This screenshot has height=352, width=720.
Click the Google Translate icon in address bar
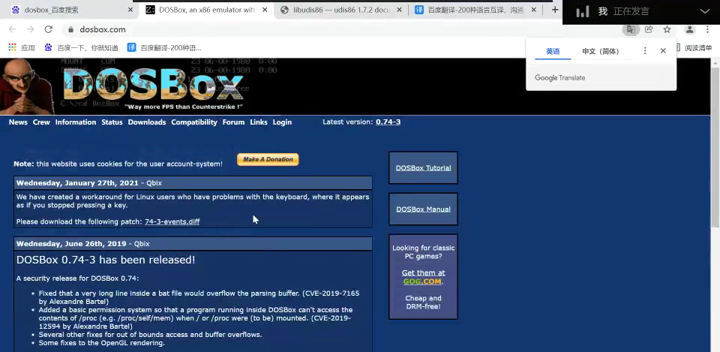click(x=631, y=29)
